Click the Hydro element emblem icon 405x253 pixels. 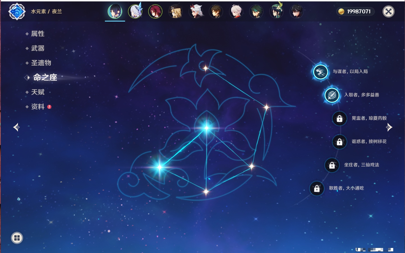[x=17, y=11]
